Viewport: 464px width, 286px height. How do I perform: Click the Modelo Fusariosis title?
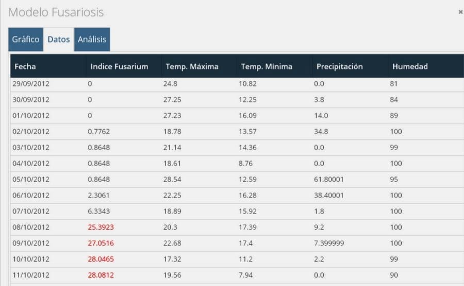(x=56, y=12)
